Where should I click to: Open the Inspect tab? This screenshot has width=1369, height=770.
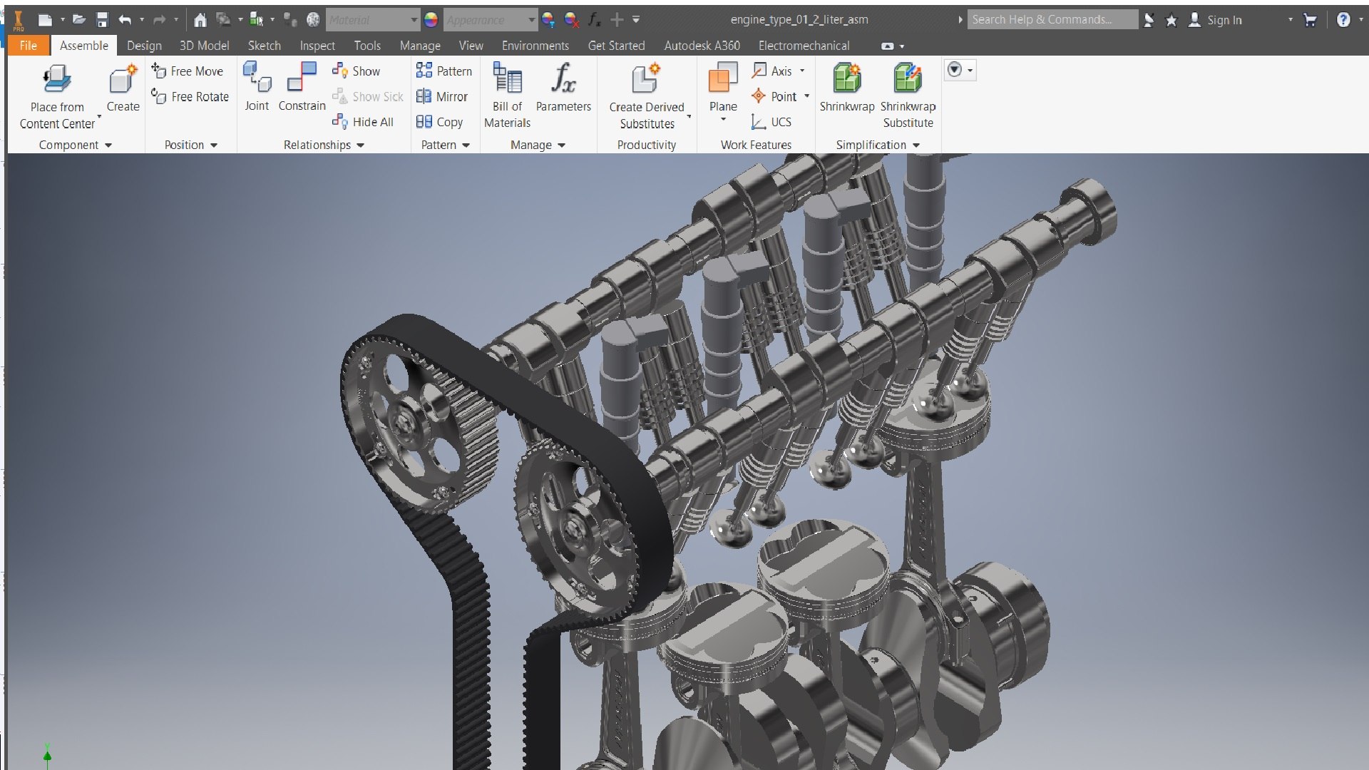coord(317,46)
